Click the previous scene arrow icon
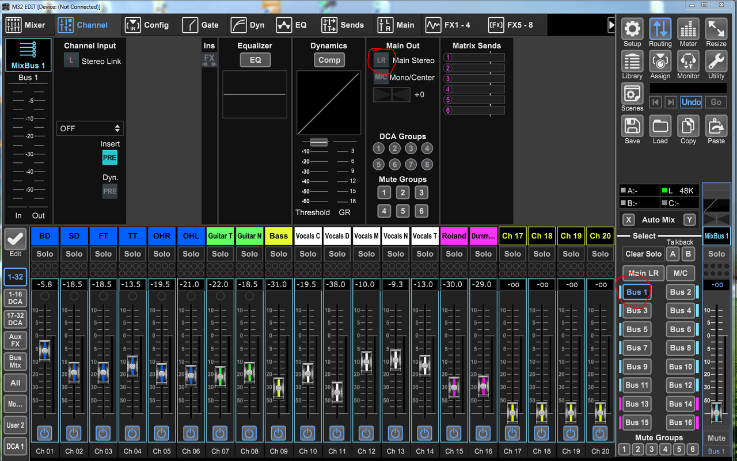 point(655,102)
